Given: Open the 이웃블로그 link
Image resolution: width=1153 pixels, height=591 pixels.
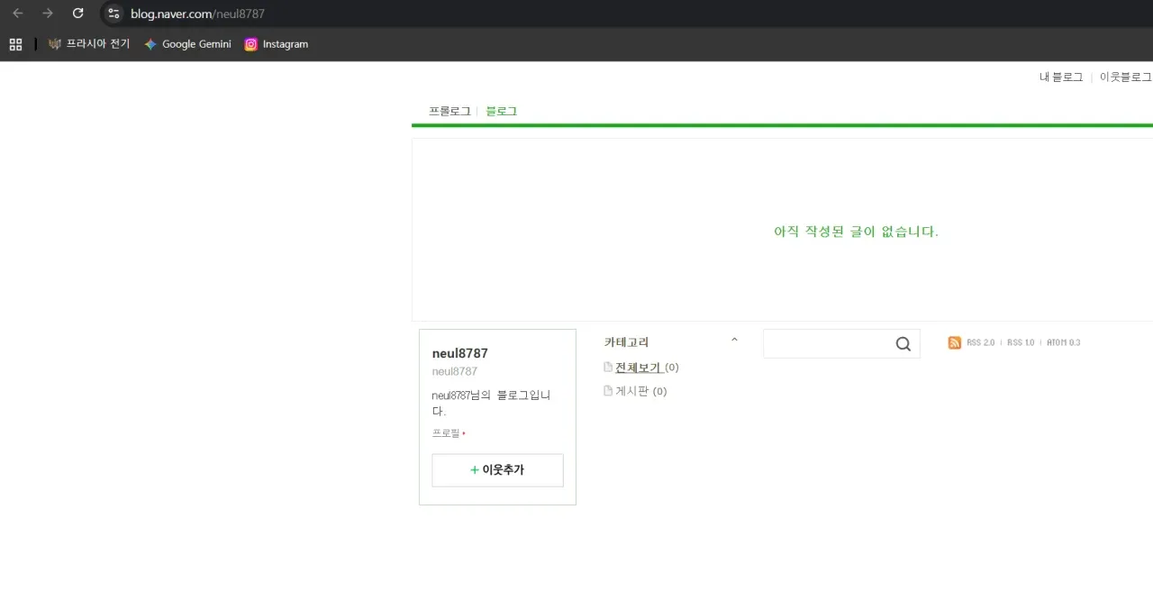Looking at the screenshot, I should click(x=1125, y=77).
